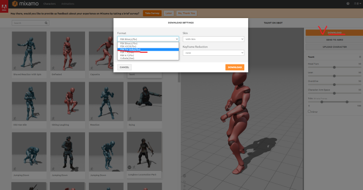Click the Taunt on Xbot title text

(273, 23)
